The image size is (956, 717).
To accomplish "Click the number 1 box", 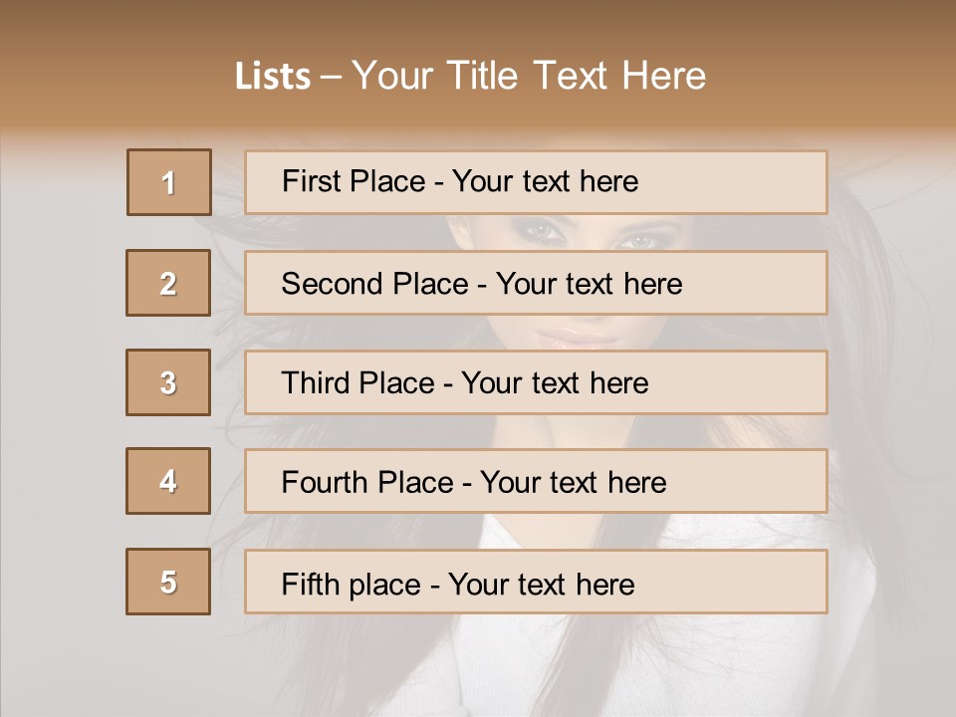I will [x=169, y=182].
